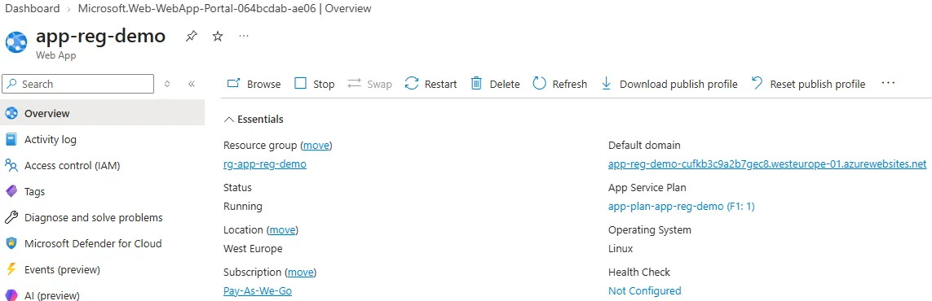The width and height of the screenshot is (932, 301).
Task: Click the Browse button label
Action: (x=264, y=84)
